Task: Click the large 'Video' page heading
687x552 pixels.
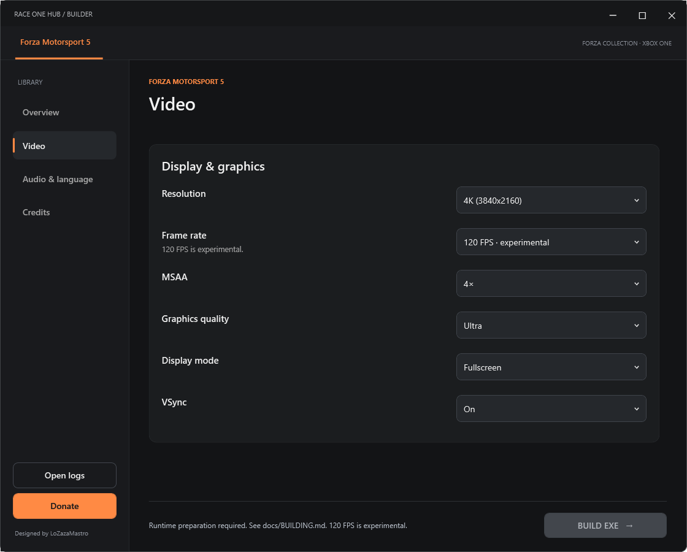Action: [x=172, y=104]
